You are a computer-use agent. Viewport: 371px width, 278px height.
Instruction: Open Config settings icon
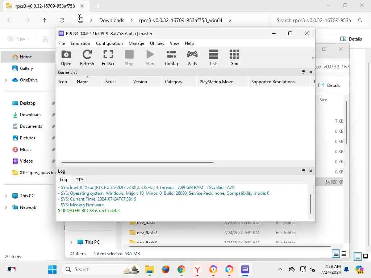171,58
